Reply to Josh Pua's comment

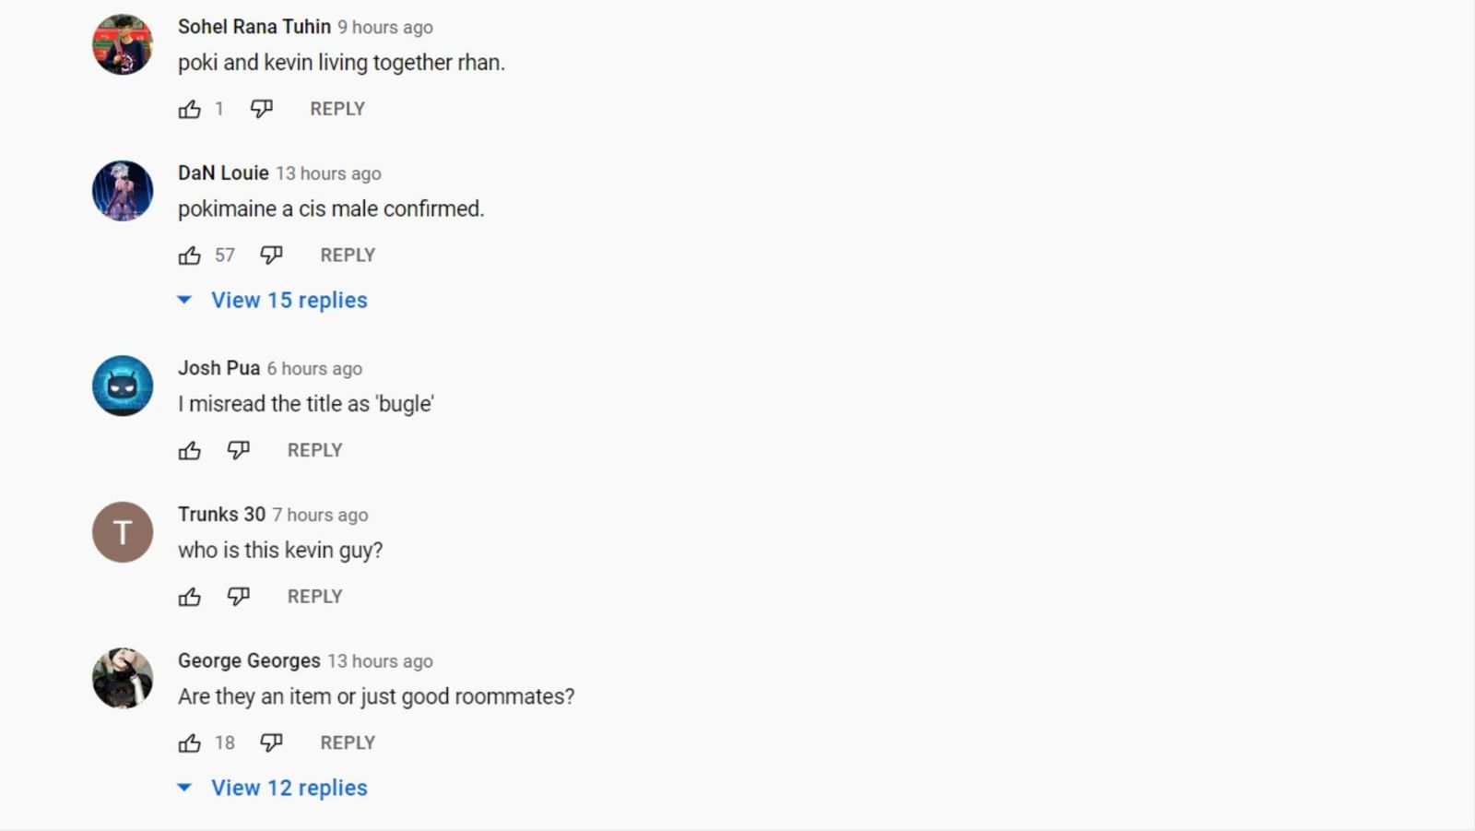coord(314,450)
